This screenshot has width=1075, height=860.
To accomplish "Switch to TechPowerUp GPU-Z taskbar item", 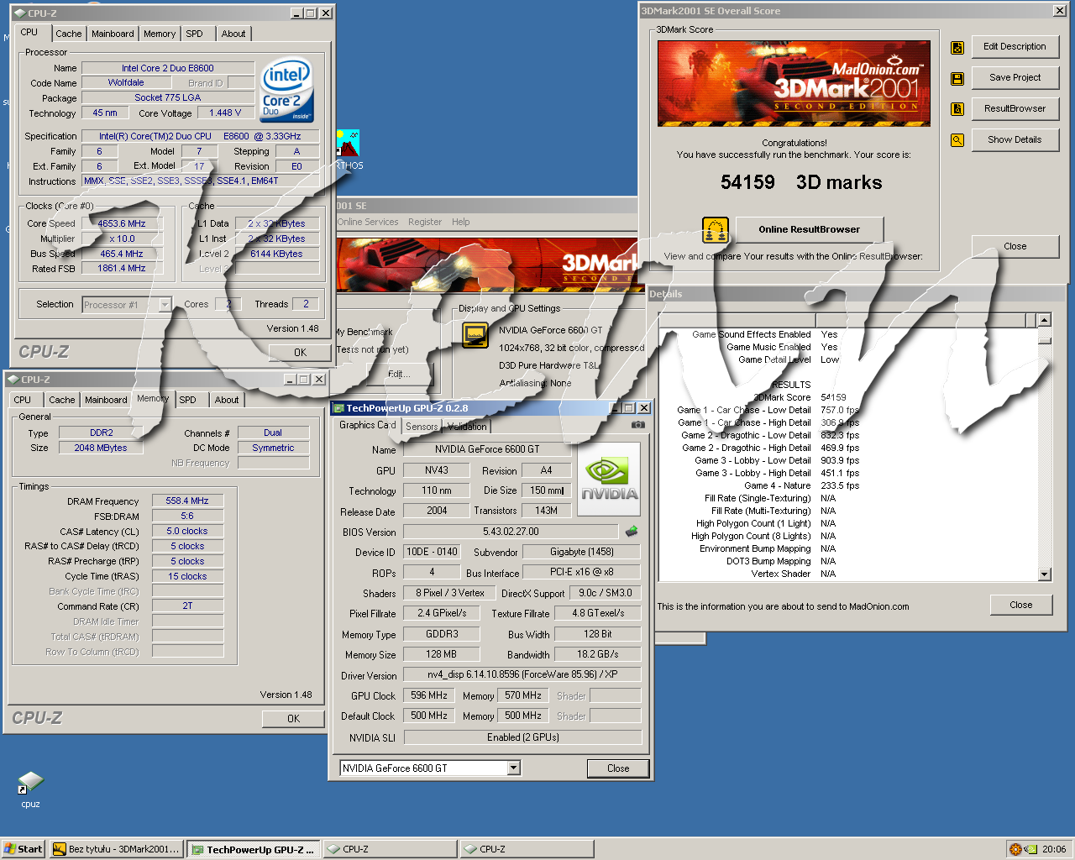I will point(253,849).
